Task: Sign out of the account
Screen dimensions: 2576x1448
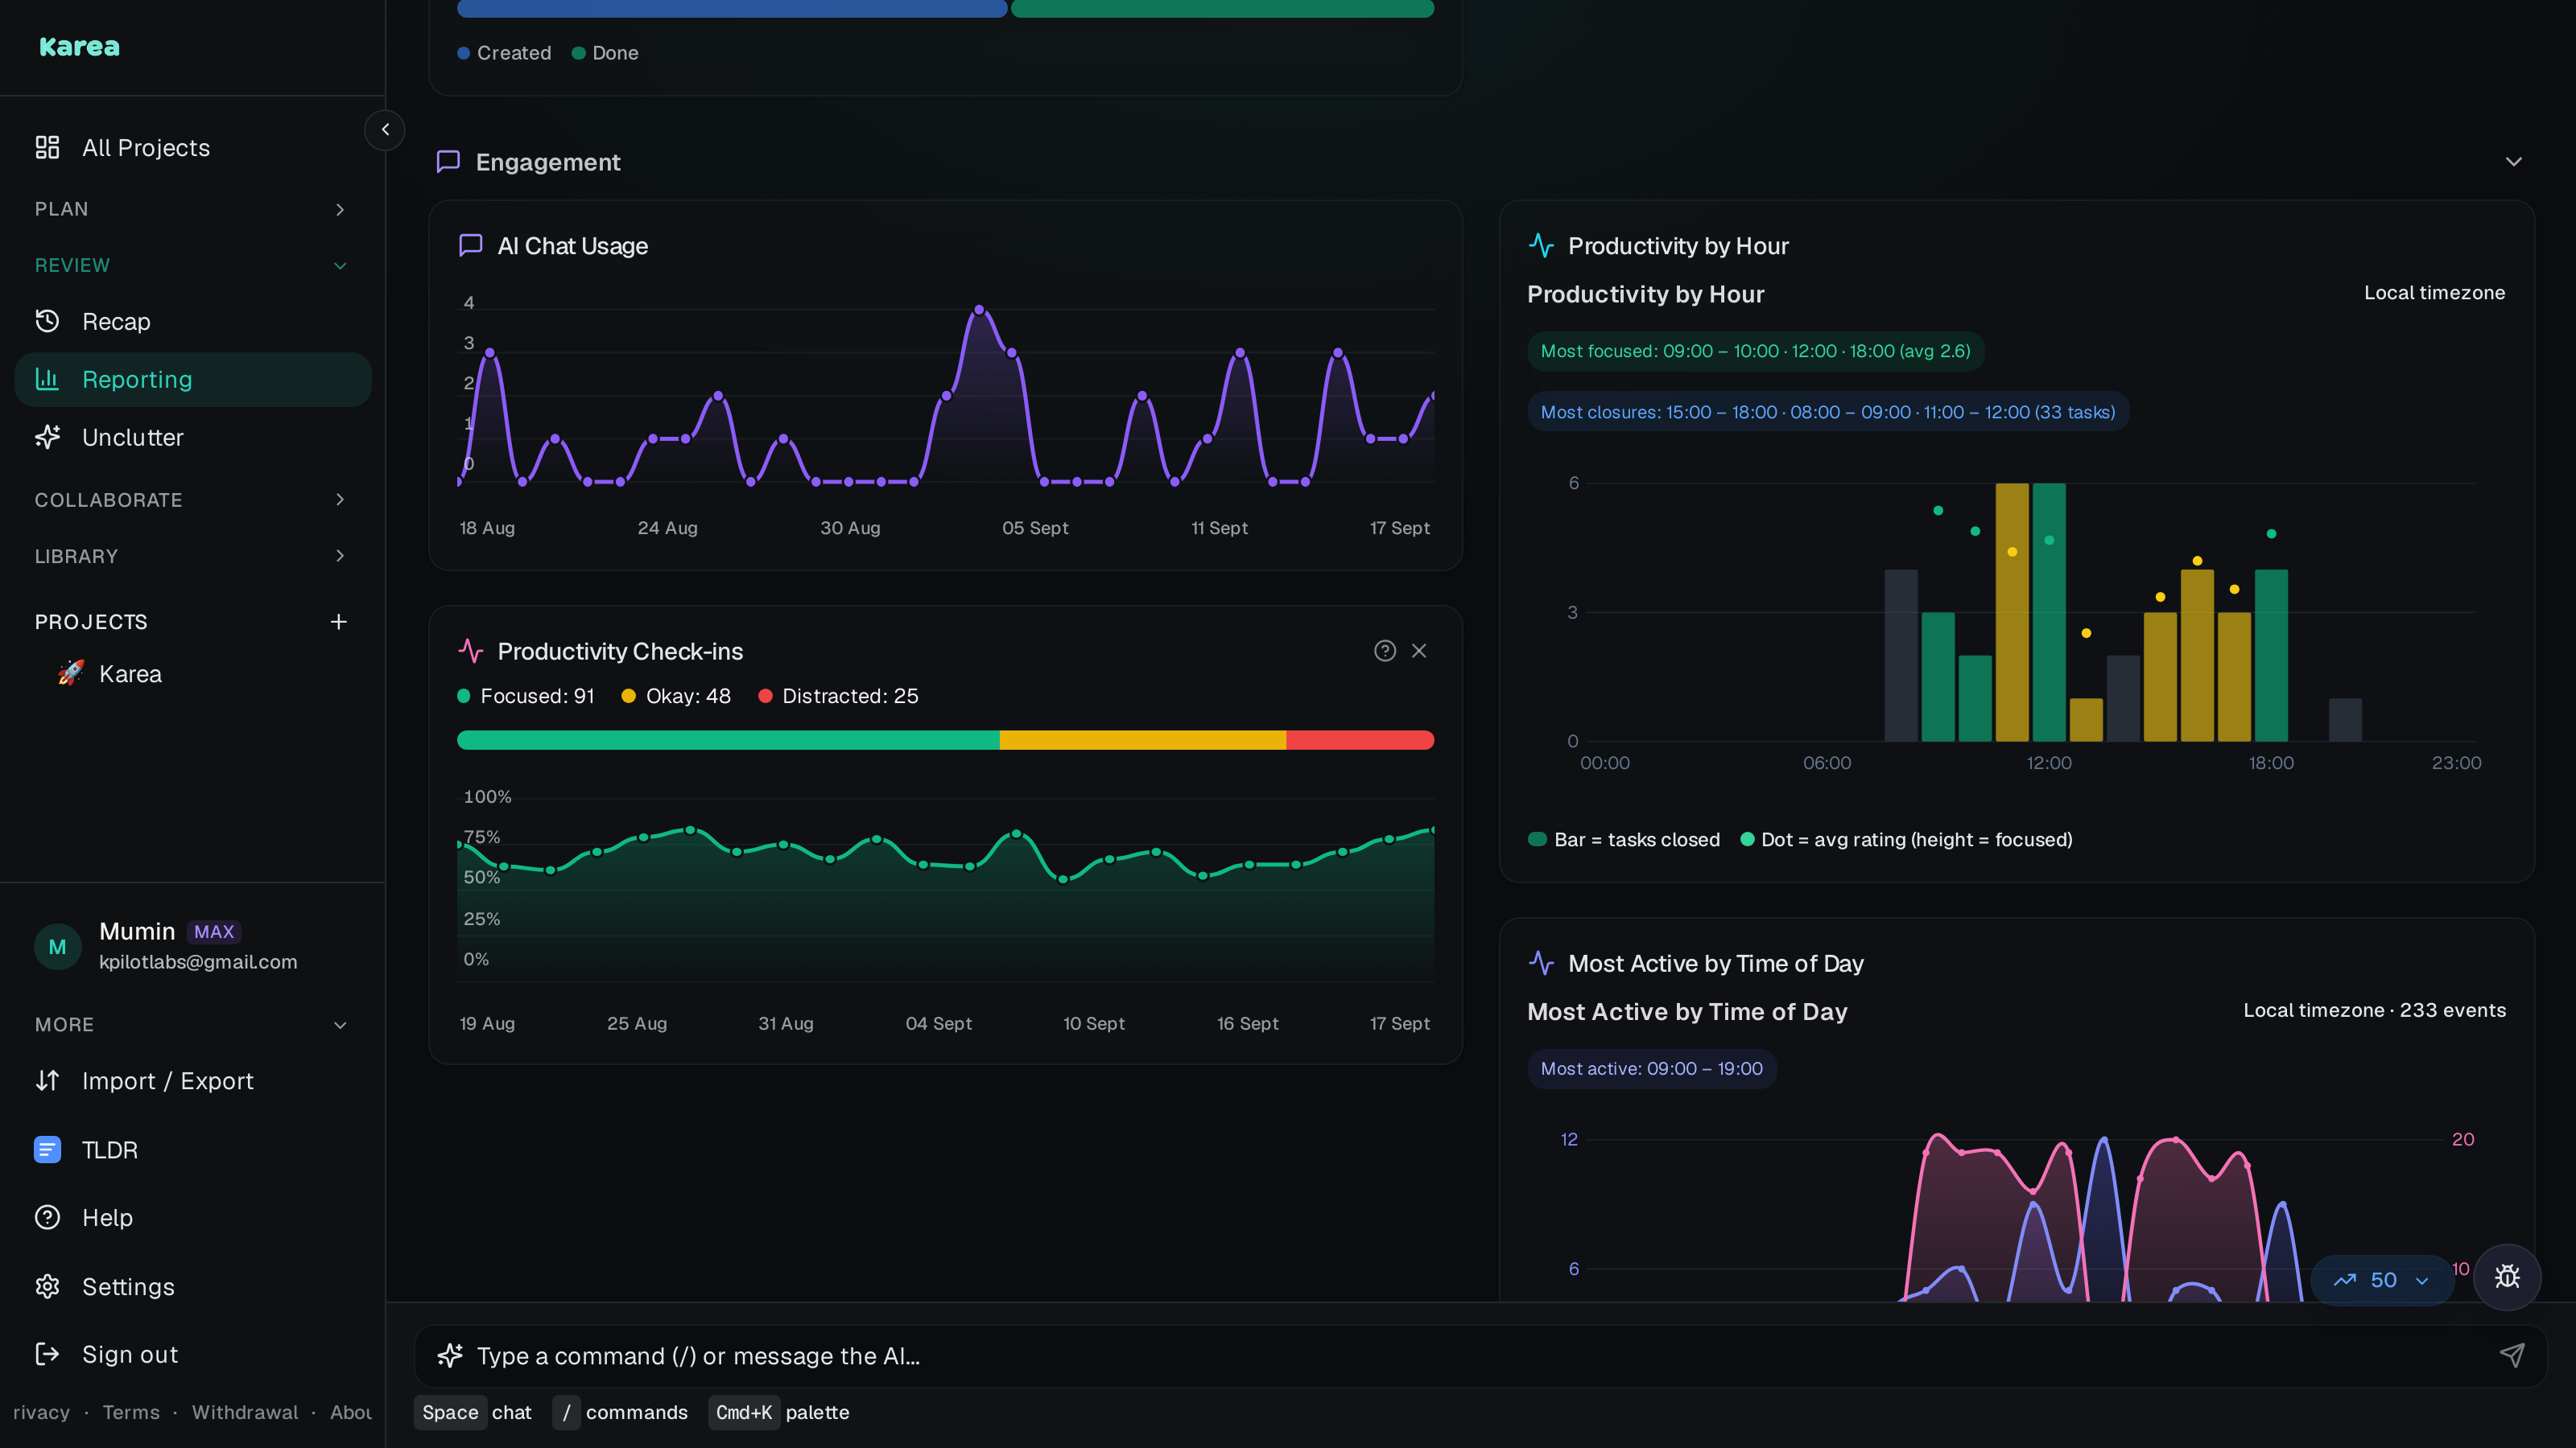Action: point(192,1354)
